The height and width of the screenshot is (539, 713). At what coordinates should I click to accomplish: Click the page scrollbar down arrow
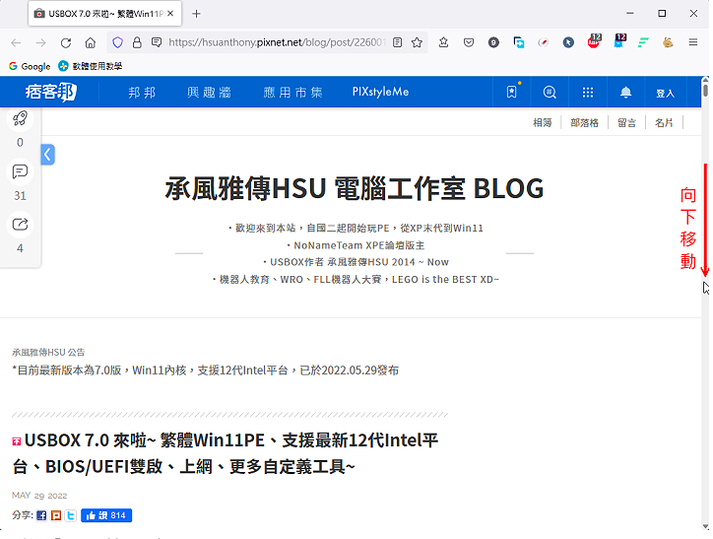click(705, 526)
